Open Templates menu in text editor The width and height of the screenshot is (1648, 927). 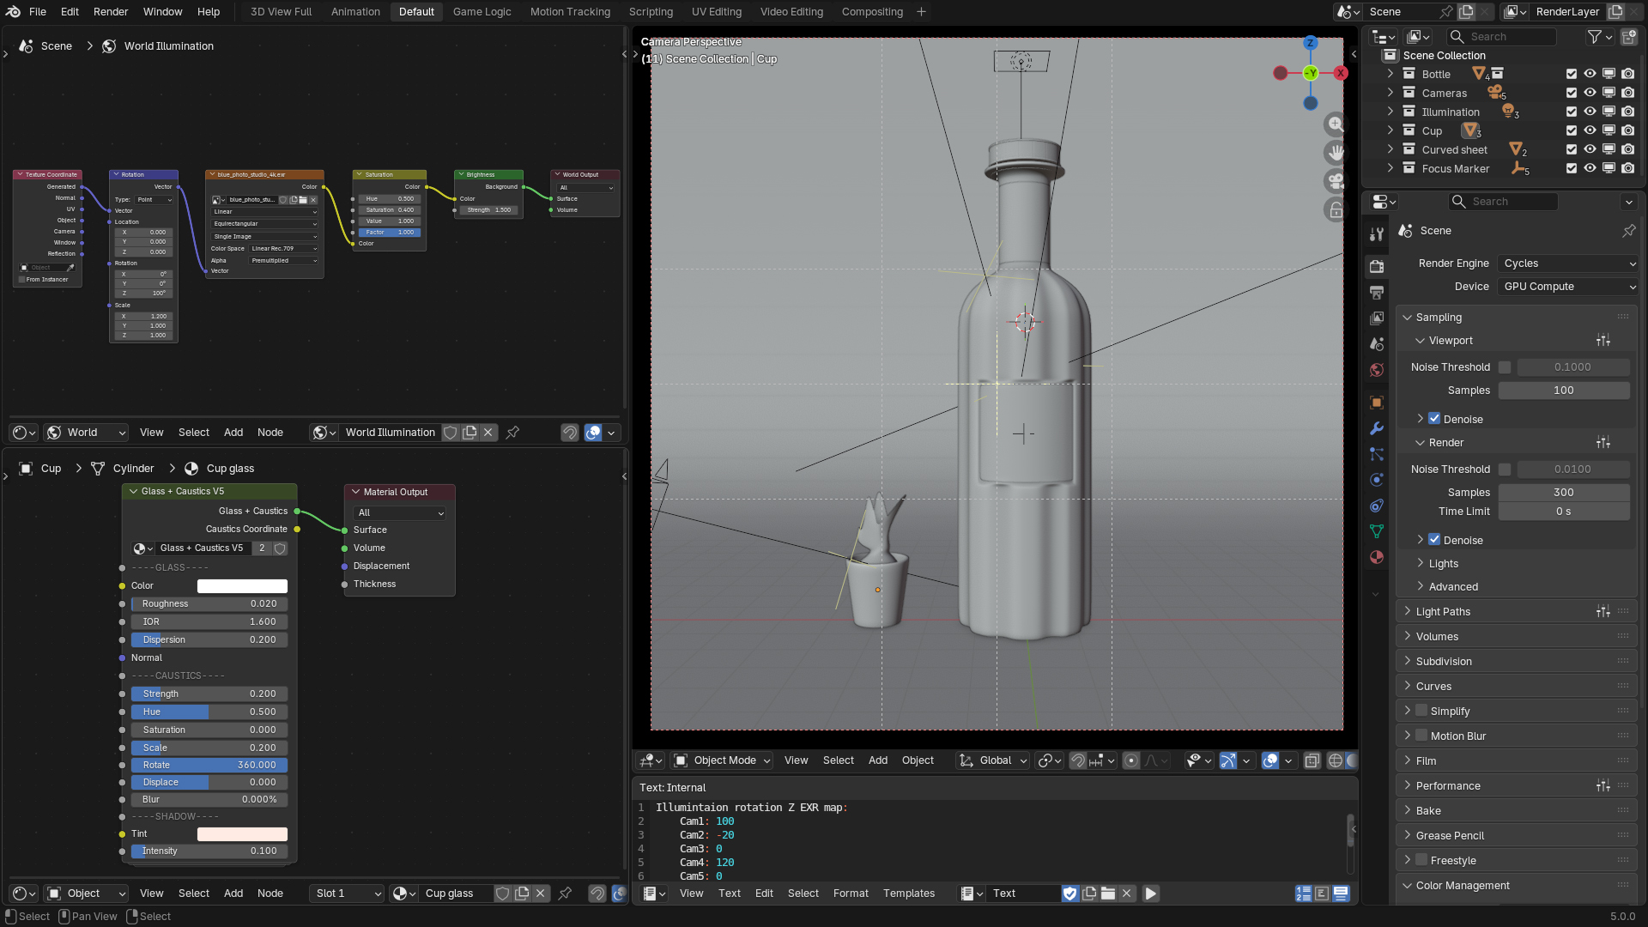click(908, 894)
